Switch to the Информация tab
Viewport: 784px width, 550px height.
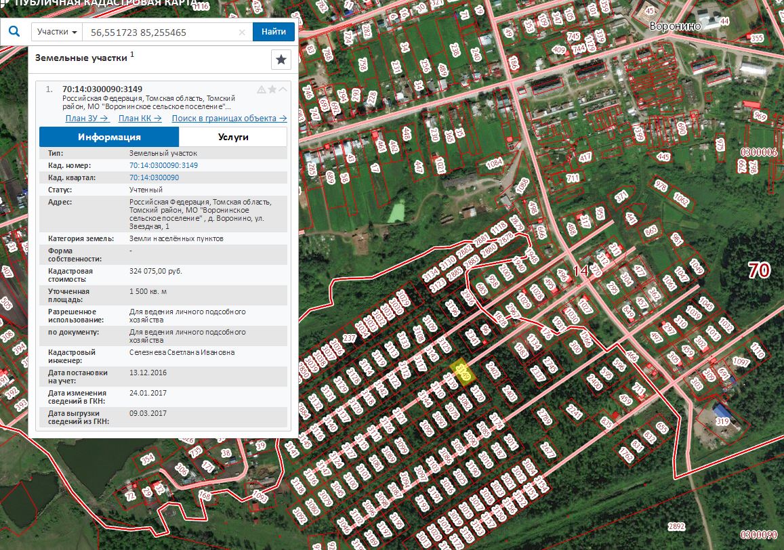tap(109, 137)
